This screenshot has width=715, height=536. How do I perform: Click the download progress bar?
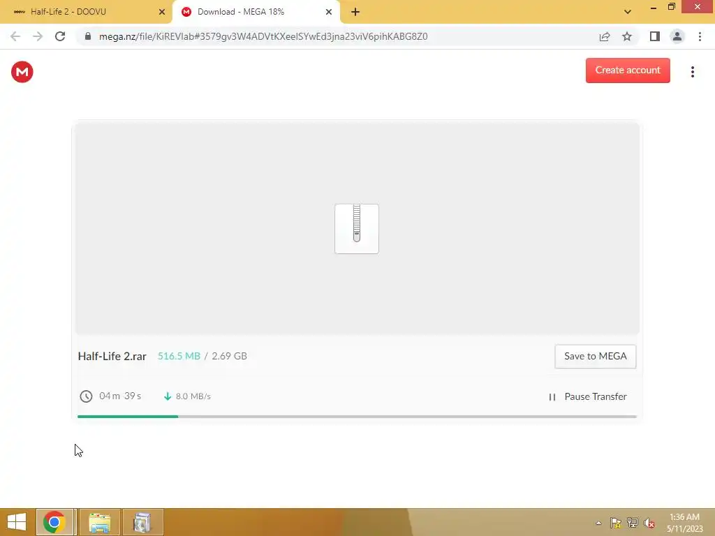[357, 416]
